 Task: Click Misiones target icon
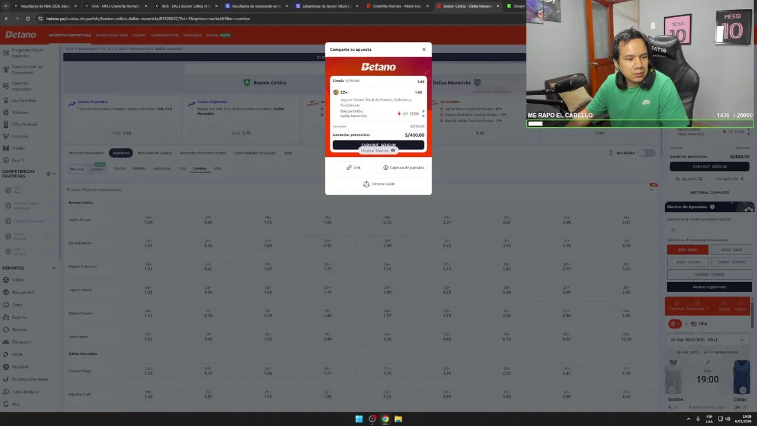point(6,112)
